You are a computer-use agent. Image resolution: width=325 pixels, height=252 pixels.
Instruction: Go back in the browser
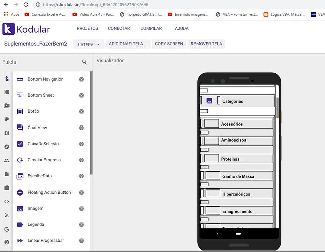pyautogui.click(x=6, y=5)
